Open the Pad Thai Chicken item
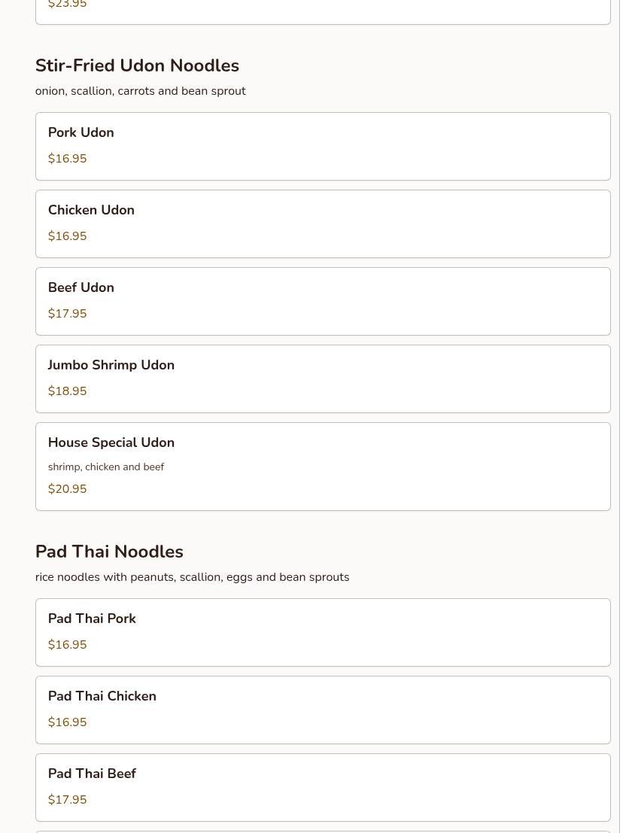 322,710
